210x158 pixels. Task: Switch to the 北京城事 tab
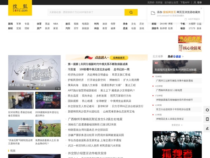click(x=158, y=57)
